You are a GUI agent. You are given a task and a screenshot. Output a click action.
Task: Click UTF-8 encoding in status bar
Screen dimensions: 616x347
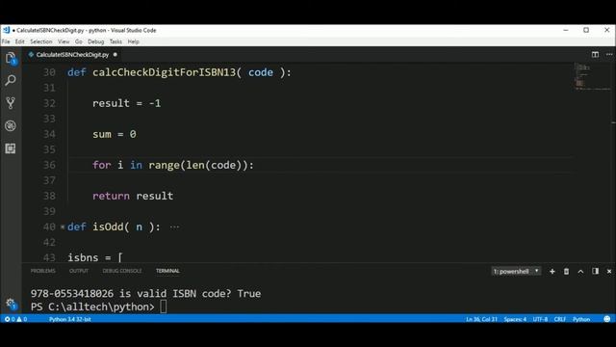coord(540,319)
